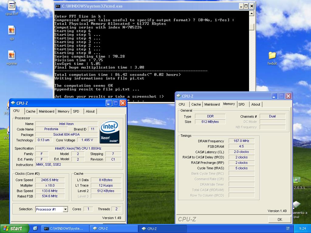Click the Code Name value Prestonia

(x=51, y=129)
